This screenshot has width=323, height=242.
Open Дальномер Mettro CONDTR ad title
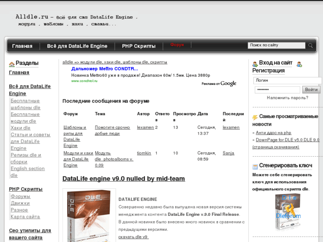point(105,69)
